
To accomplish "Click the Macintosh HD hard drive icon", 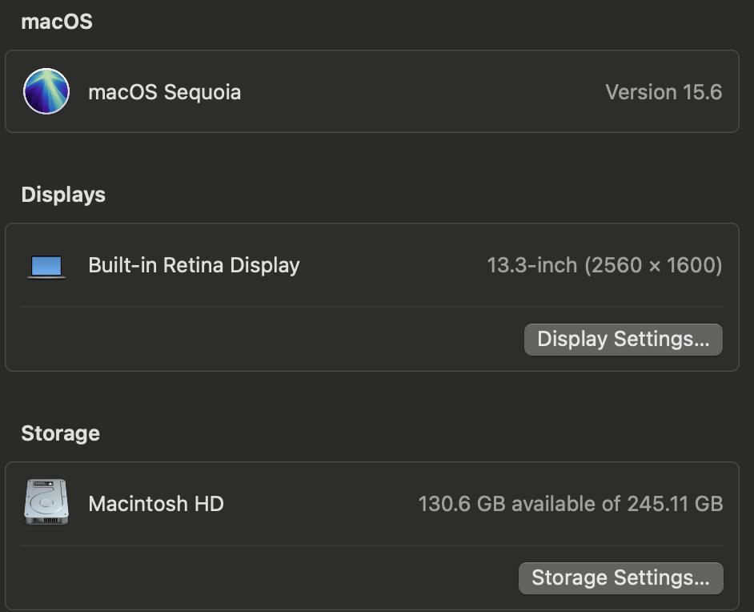I will pyautogui.click(x=46, y=502).
